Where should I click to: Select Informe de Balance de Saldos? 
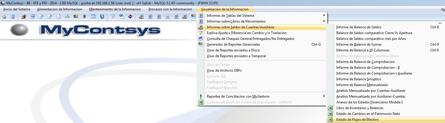point(386,27)
